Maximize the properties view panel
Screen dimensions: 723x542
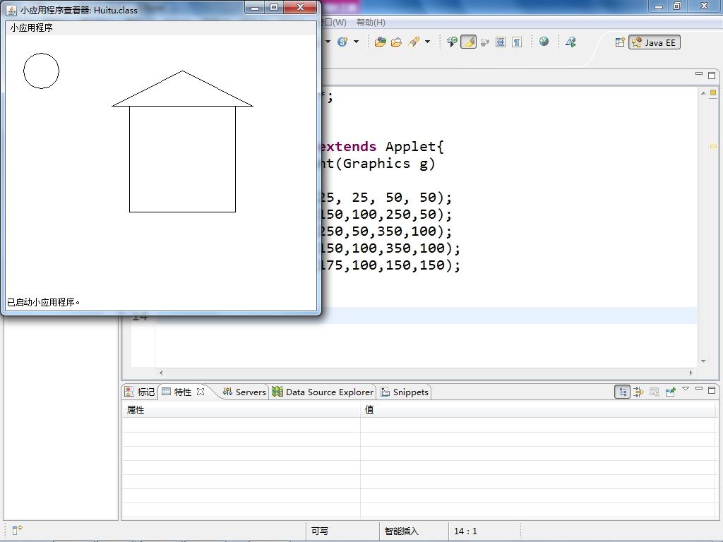pos(712,390)
